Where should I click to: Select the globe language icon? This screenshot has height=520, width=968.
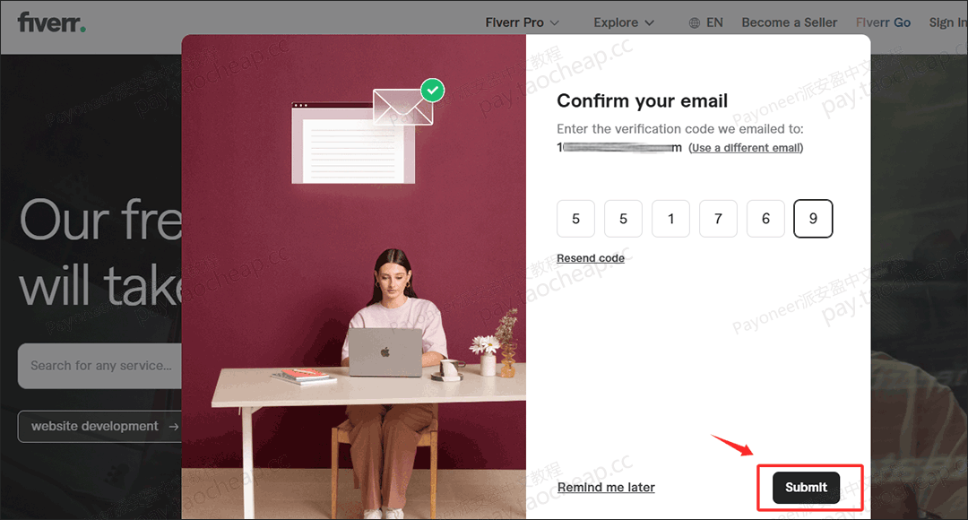[x=695, y=22]
